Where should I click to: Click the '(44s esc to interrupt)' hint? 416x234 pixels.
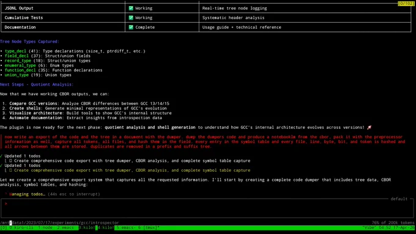tap(74, 194)
